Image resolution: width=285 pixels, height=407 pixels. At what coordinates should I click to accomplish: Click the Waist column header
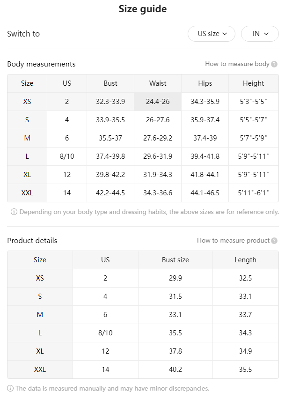pyautogui.click(x=158, y=83)
